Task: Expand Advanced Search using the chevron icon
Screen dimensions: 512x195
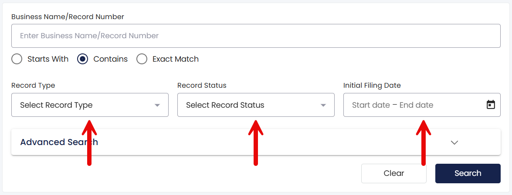Action: (454, 142)
